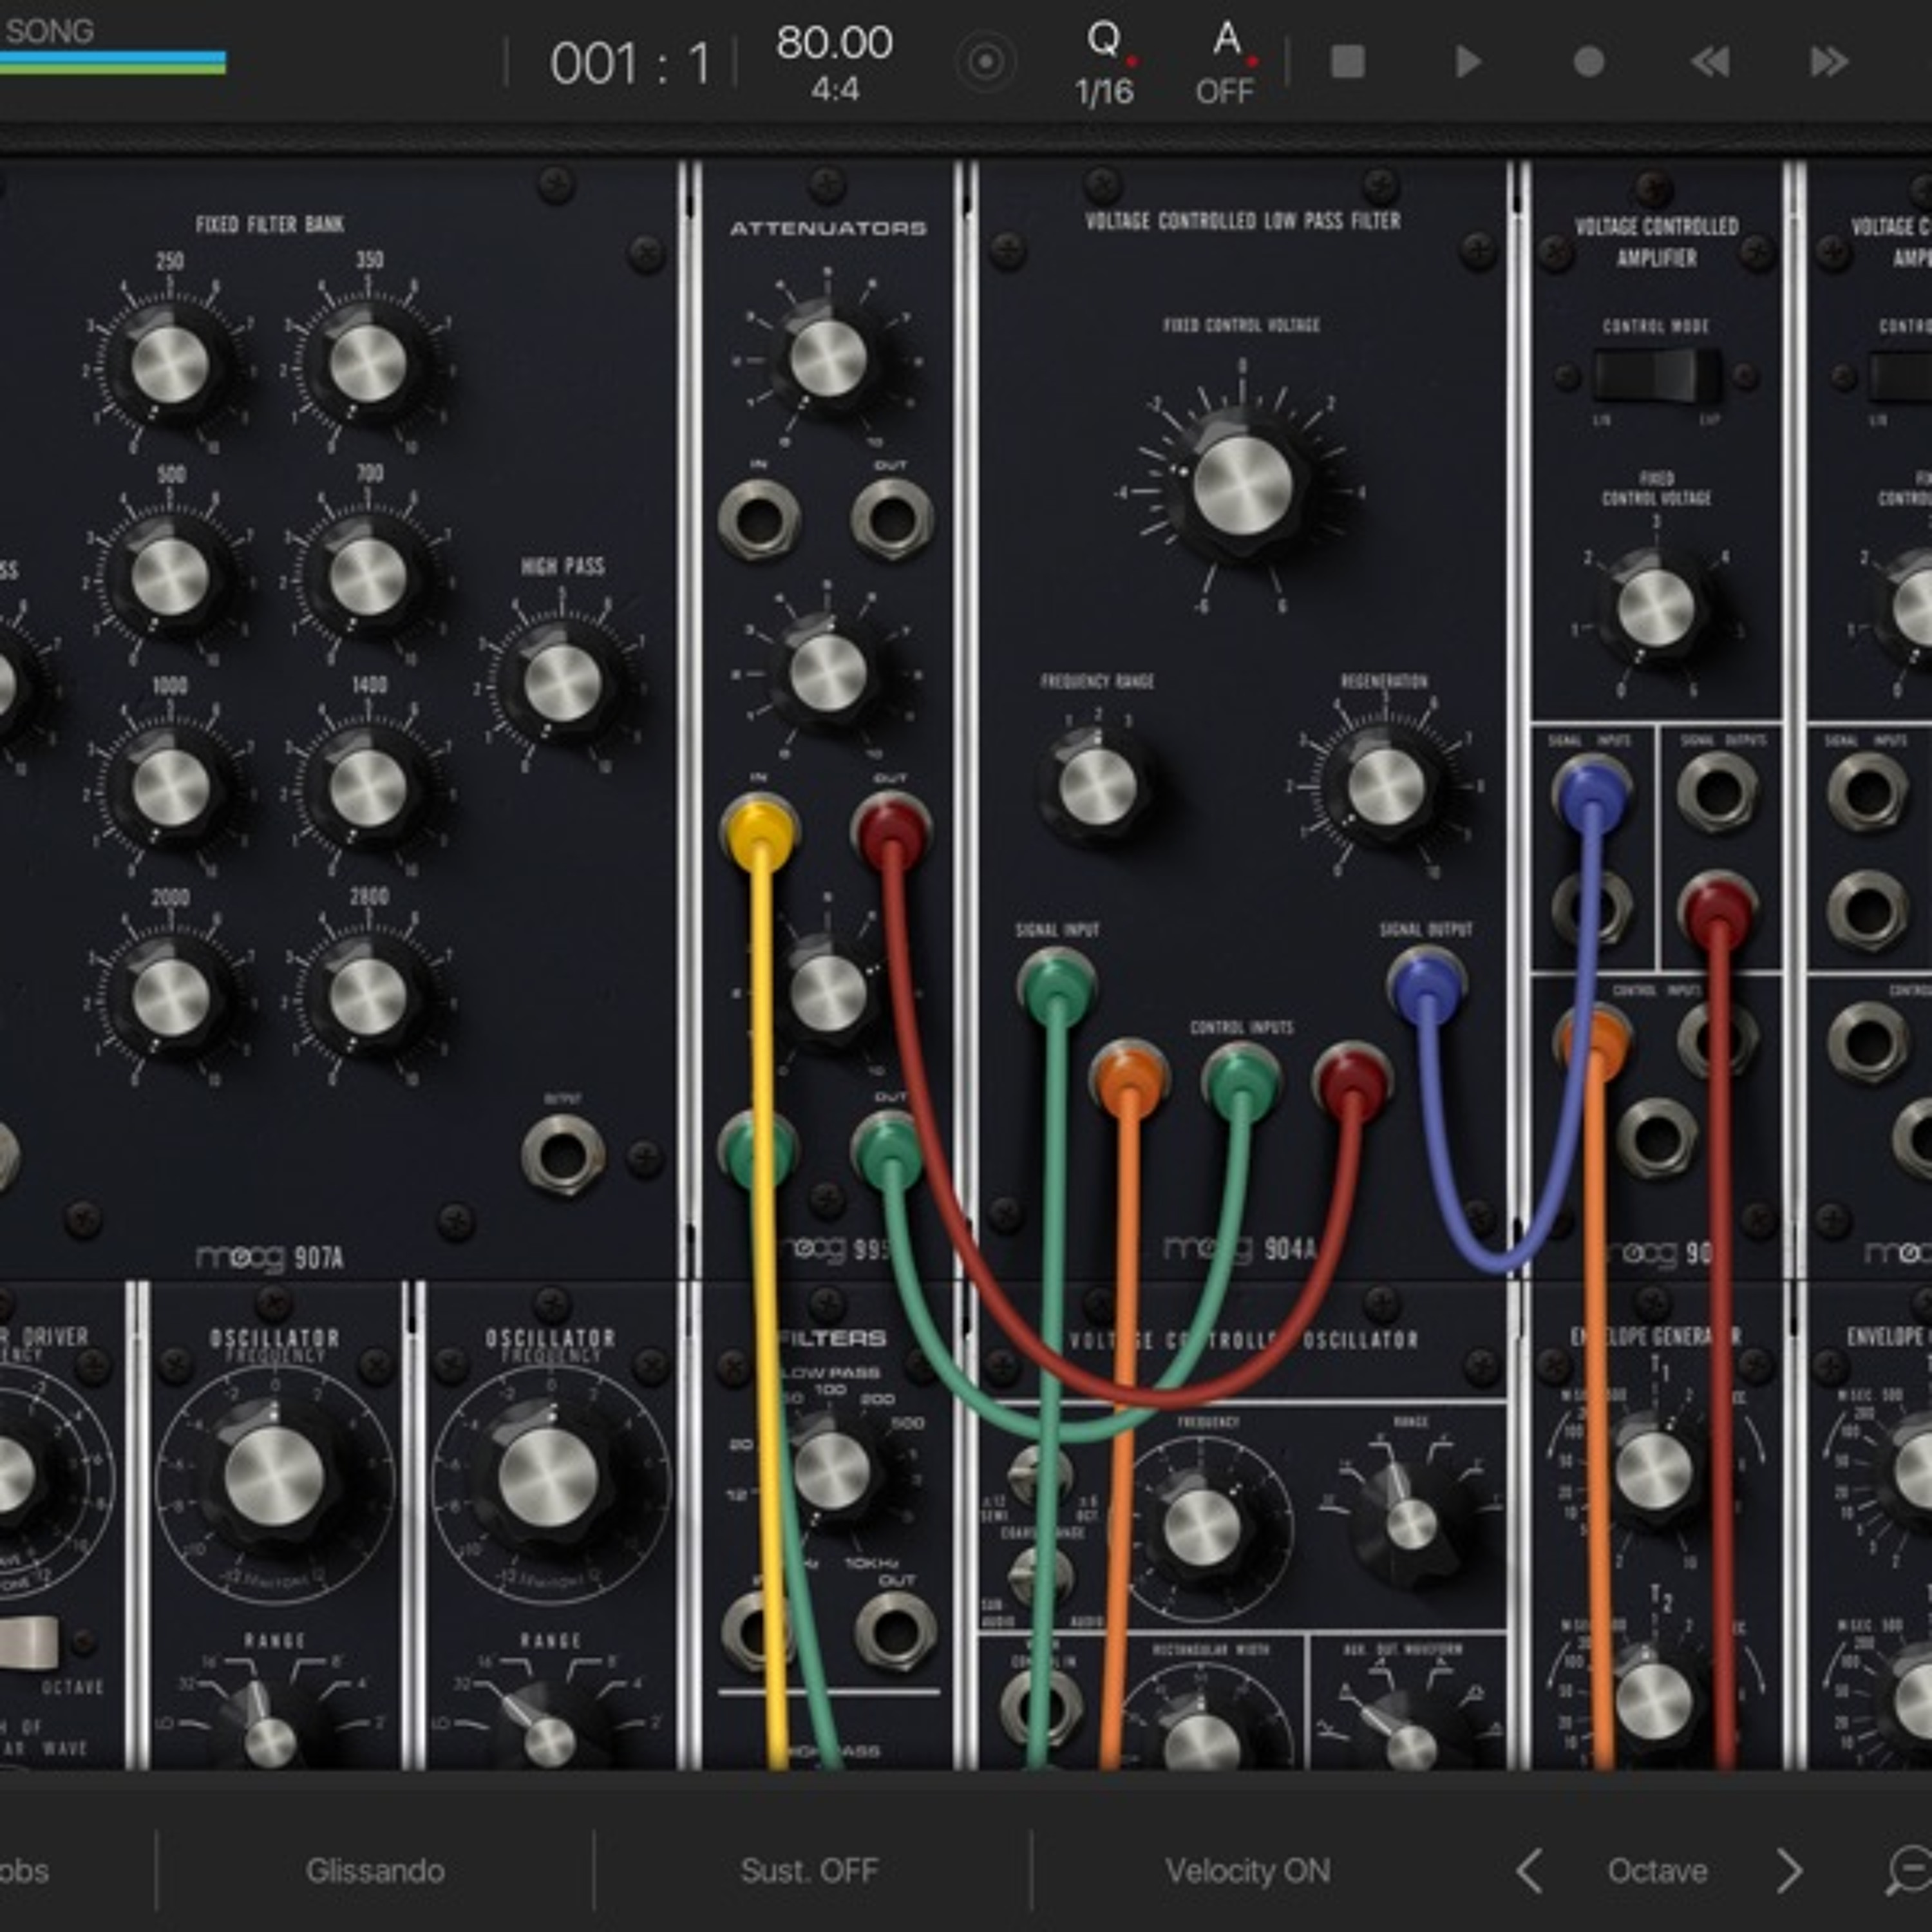Click the High Pass knob

pos(563,682)
